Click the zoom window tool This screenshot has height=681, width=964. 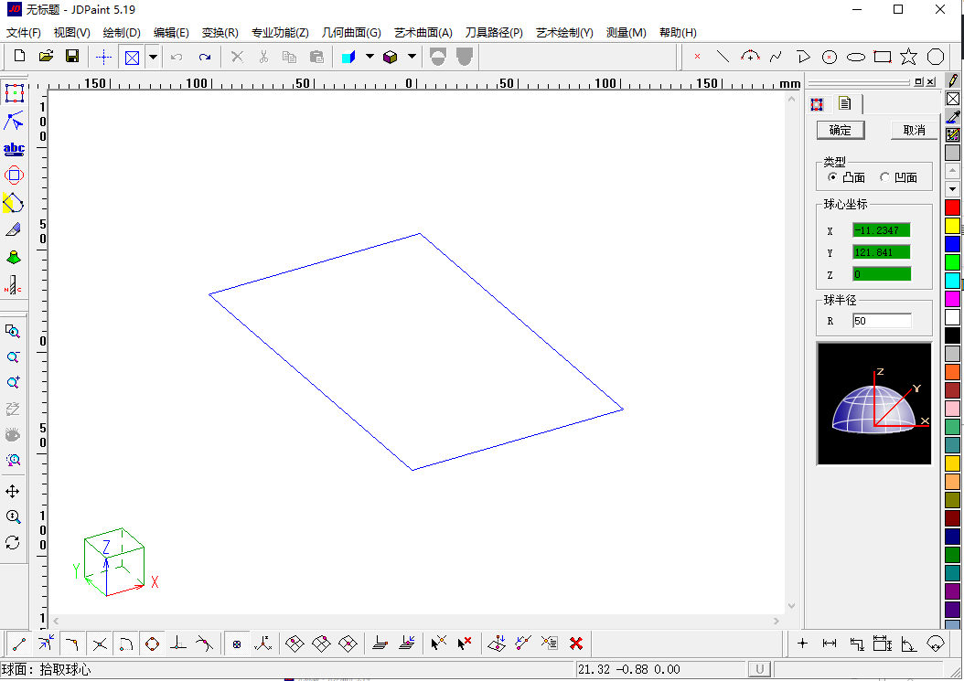pos(13,332)
